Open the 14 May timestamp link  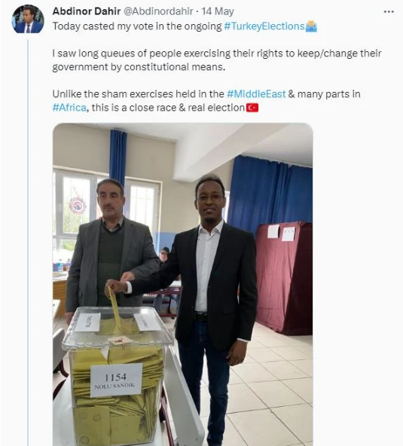218,11
